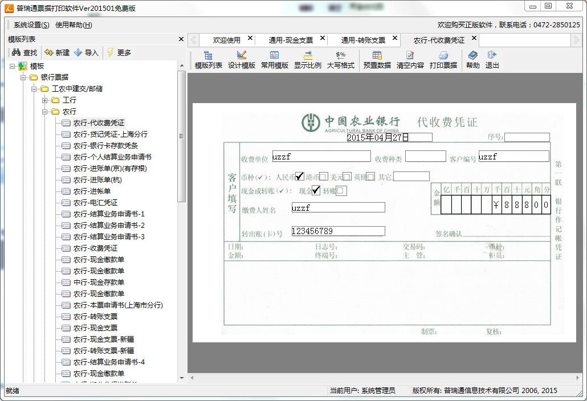Check the 转账 payment checkbox
Image resolution: width=587 pixels, height=401 pixels.
[341, 191]
